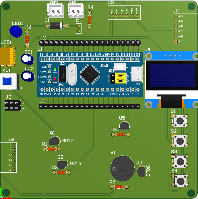198x199 pixels.
Task: Click the LED1 designator text
Action: coord(18,23)
